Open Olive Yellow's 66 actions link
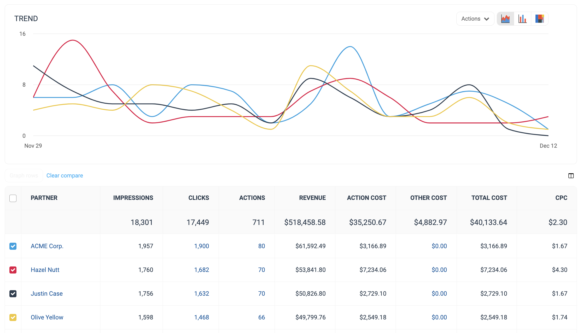This screenshot has height=333, width=583. [x=261, y=317]
